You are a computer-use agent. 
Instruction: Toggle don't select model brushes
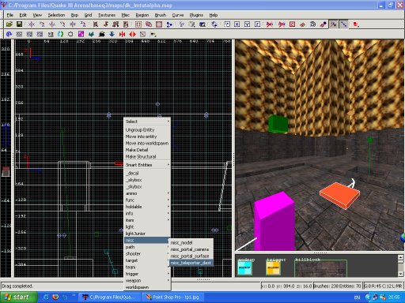[x=270, y=24]
